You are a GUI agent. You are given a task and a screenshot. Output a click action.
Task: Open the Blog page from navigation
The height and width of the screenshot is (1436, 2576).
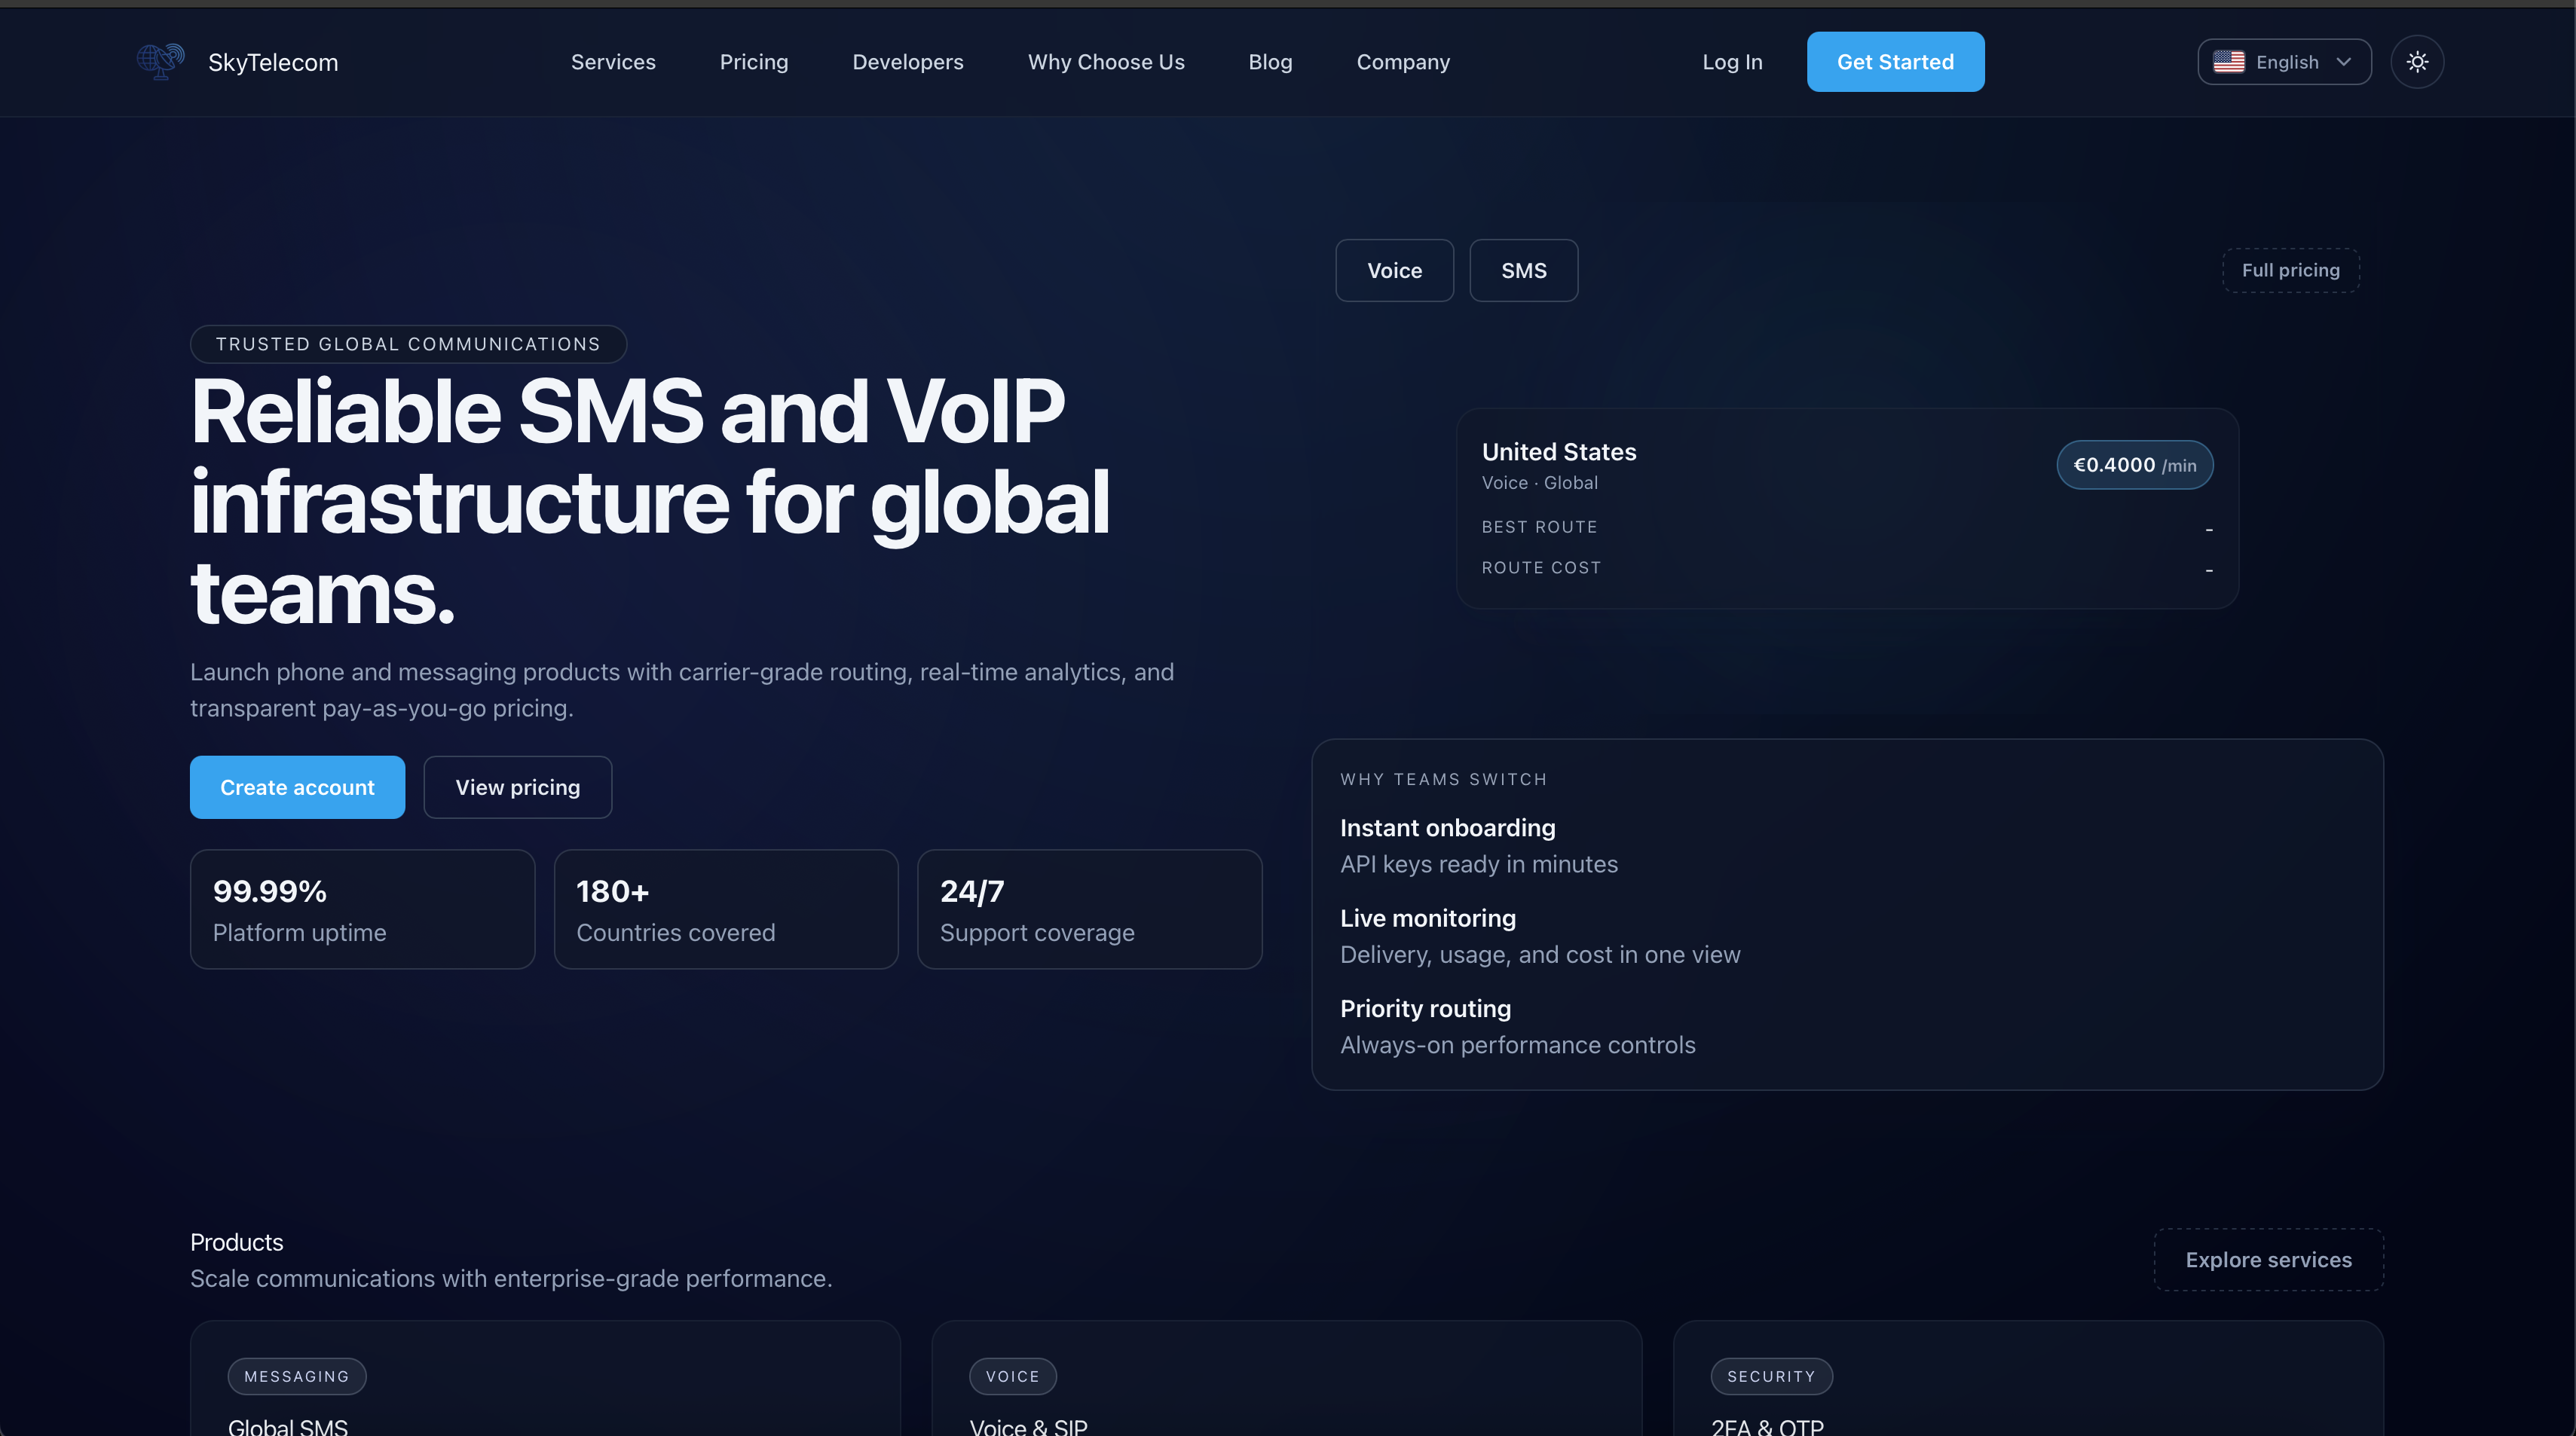1270,61
